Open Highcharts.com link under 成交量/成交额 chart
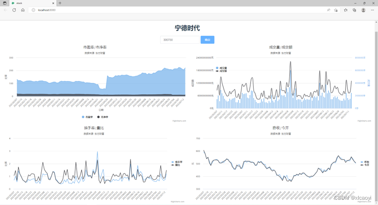This screenshot has height=205, width=378. pos(364,121)
